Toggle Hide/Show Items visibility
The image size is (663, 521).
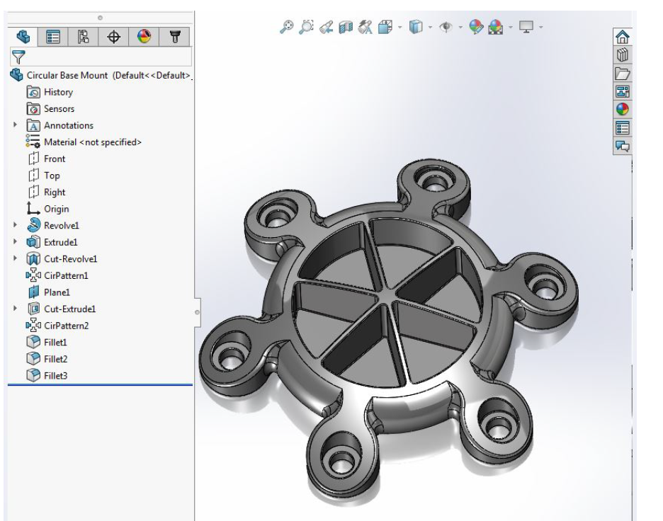coord(448,26)
